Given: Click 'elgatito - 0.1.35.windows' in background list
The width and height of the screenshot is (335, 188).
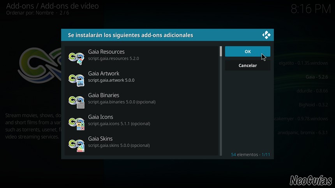Looking at the screenshot, I should click(x=303, y=63).
